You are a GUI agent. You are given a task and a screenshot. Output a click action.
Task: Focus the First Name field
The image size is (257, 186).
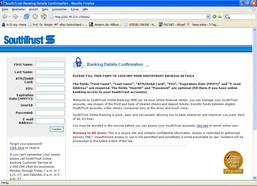(x=50, y=65)
